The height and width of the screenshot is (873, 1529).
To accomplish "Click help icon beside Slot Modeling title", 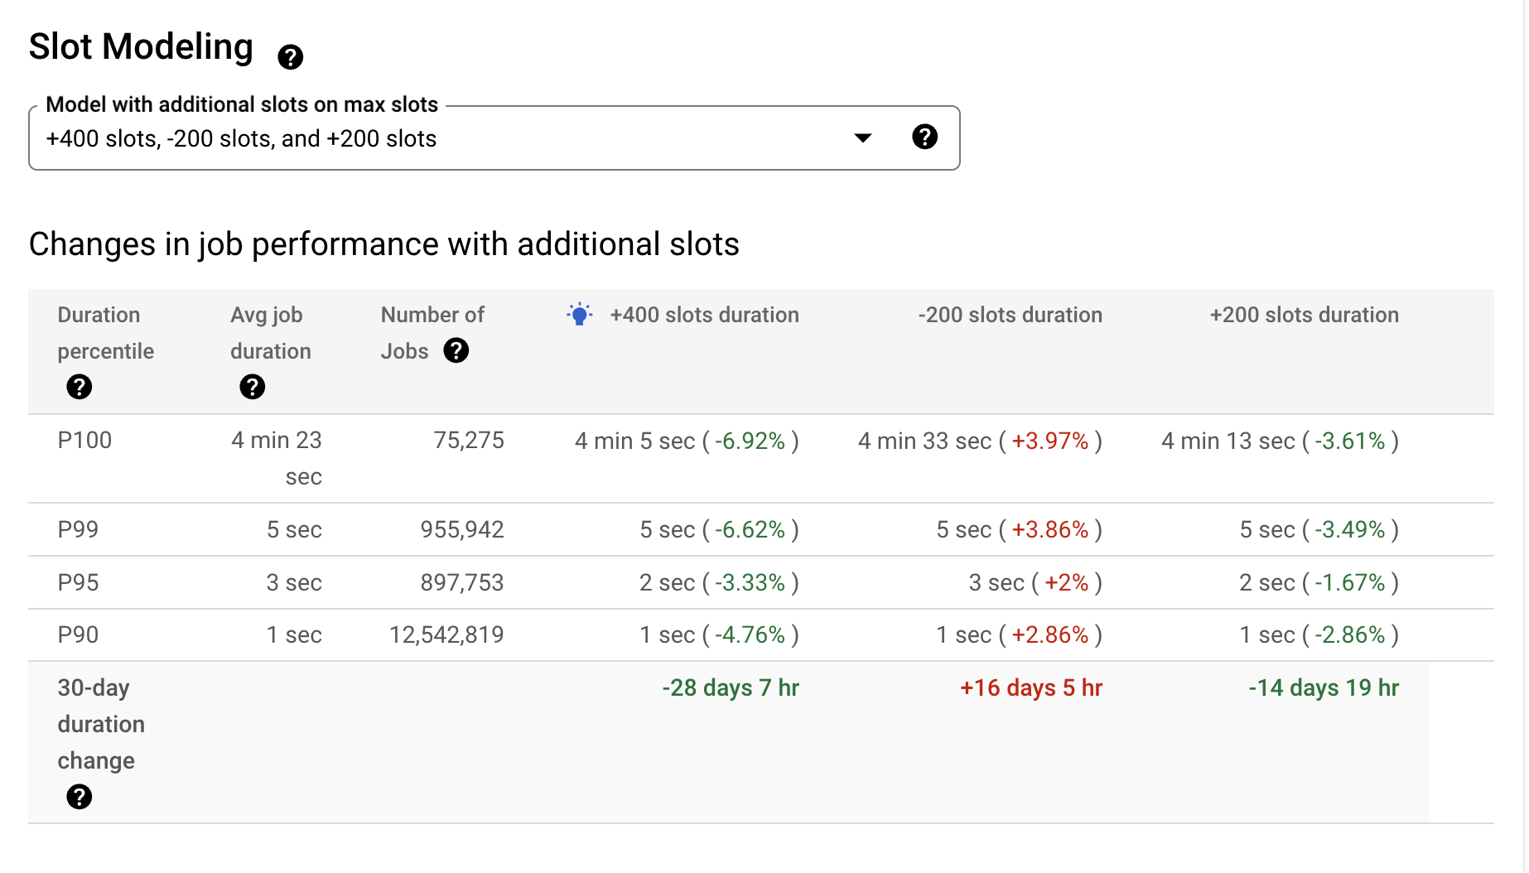I will point(290,57).
